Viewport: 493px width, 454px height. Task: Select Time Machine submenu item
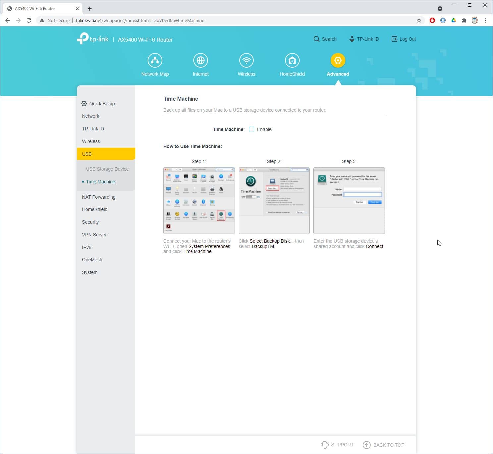pyautogui.click(x=100, y=182)
